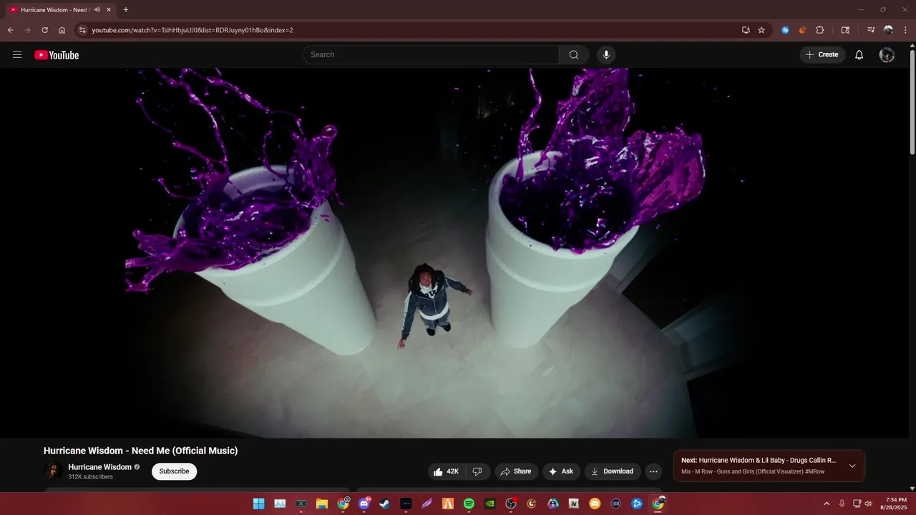Click the Mix - M Row playlist text
Viewport: 916px width, 515px height.
click(753, 471)
